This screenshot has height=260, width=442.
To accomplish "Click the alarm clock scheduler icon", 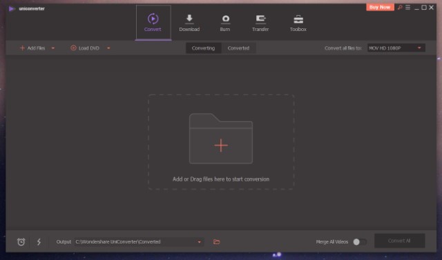I will pos(21,241).
